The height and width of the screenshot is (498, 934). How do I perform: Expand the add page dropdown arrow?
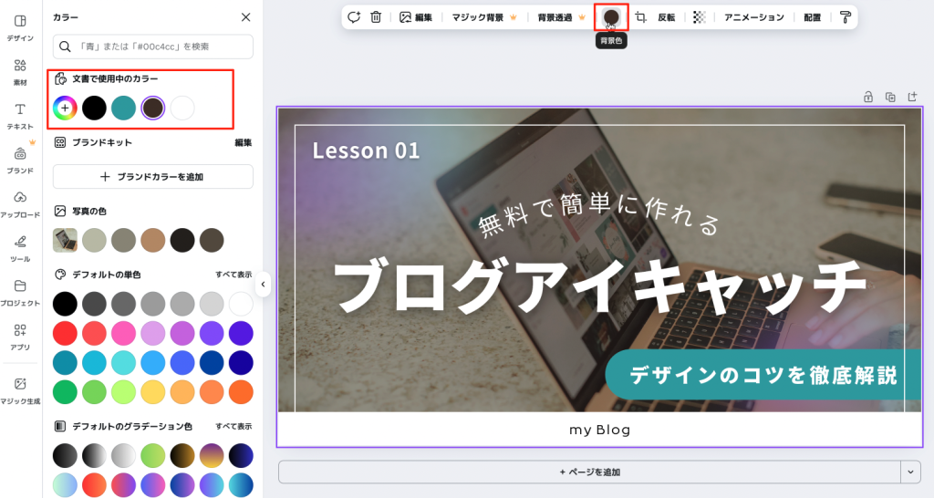pos(910,472)
